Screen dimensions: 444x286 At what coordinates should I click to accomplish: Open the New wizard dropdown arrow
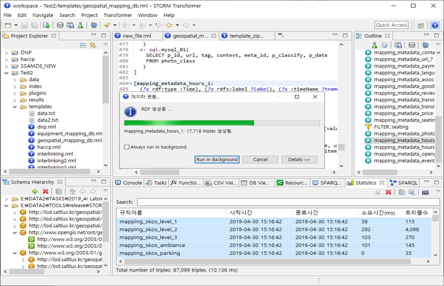pos(16,25)
